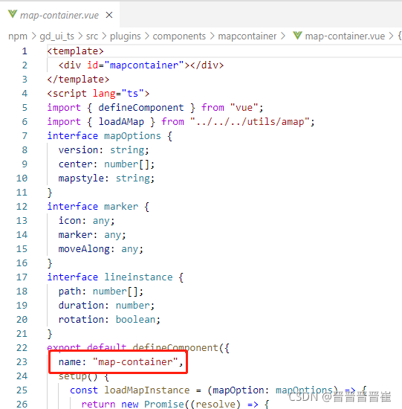Click the chevron after npm breadcrumb
Image resolution: width=402 pixels, height=409 pixels.
(x=33, y=36)
